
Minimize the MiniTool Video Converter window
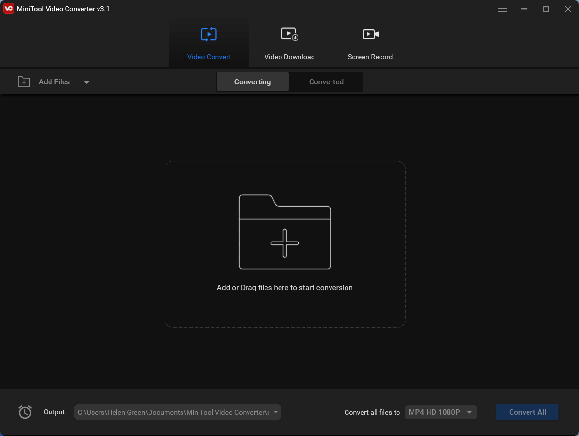pyautogui.click(x=524, y=8)
